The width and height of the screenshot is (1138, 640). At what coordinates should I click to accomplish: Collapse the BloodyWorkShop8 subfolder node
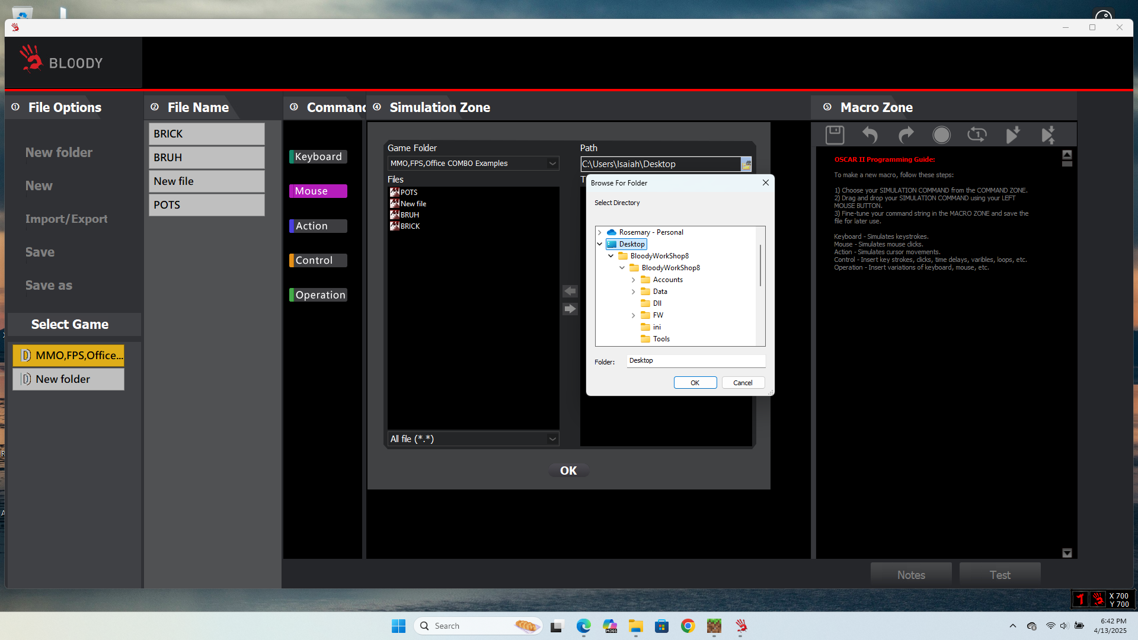click(x=622, y=268)
